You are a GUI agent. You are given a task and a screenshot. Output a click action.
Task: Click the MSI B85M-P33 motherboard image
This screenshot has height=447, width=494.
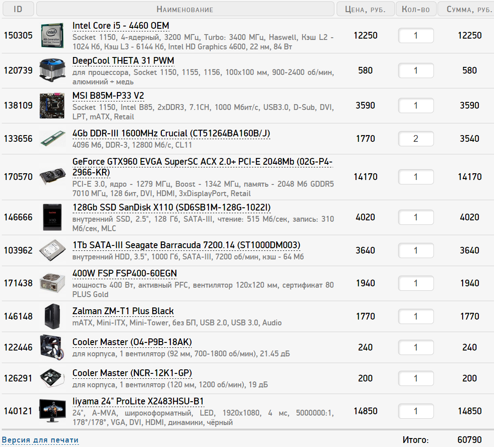pos(52,105)
